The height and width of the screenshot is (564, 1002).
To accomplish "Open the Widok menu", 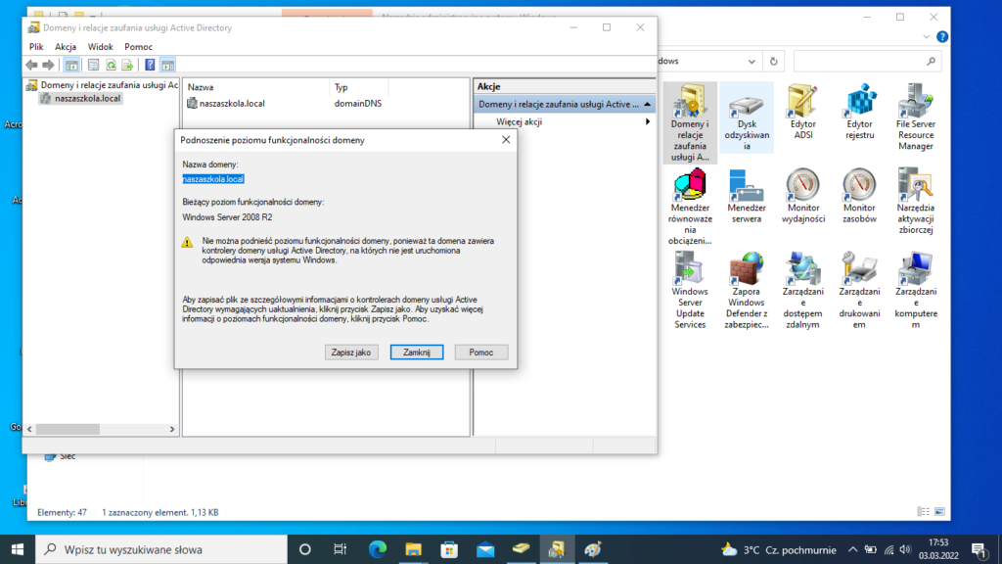I will [100, 47].
